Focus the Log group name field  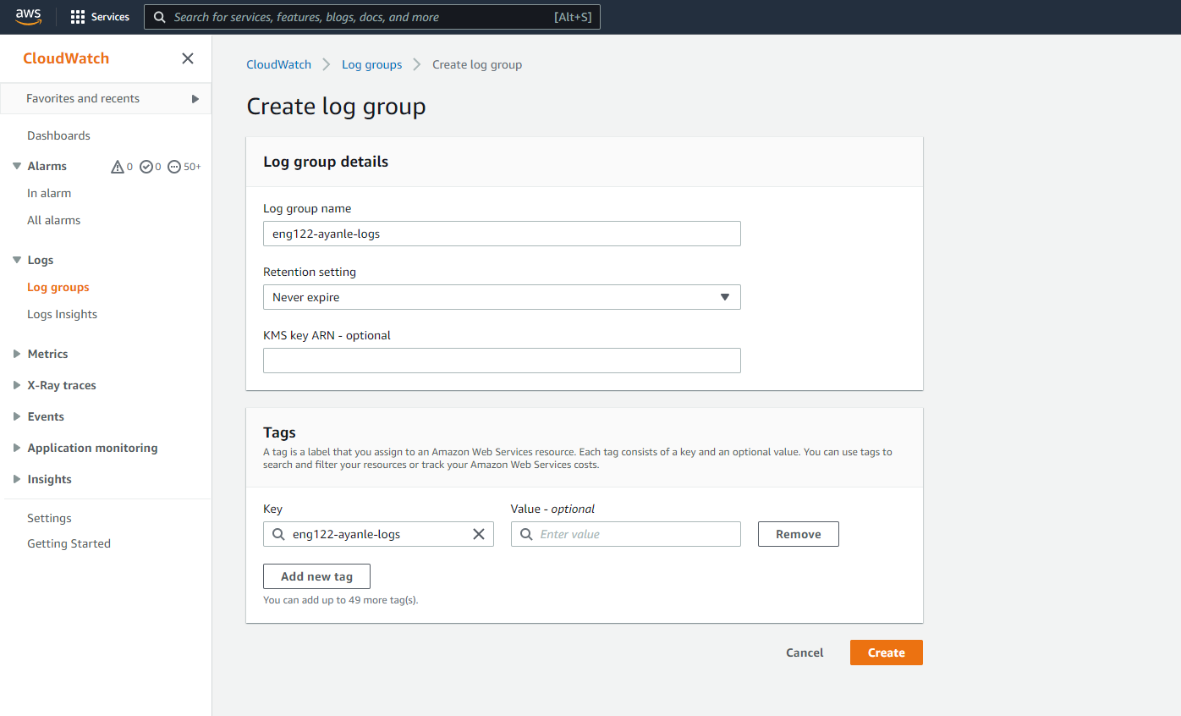(x=502, y=234)
